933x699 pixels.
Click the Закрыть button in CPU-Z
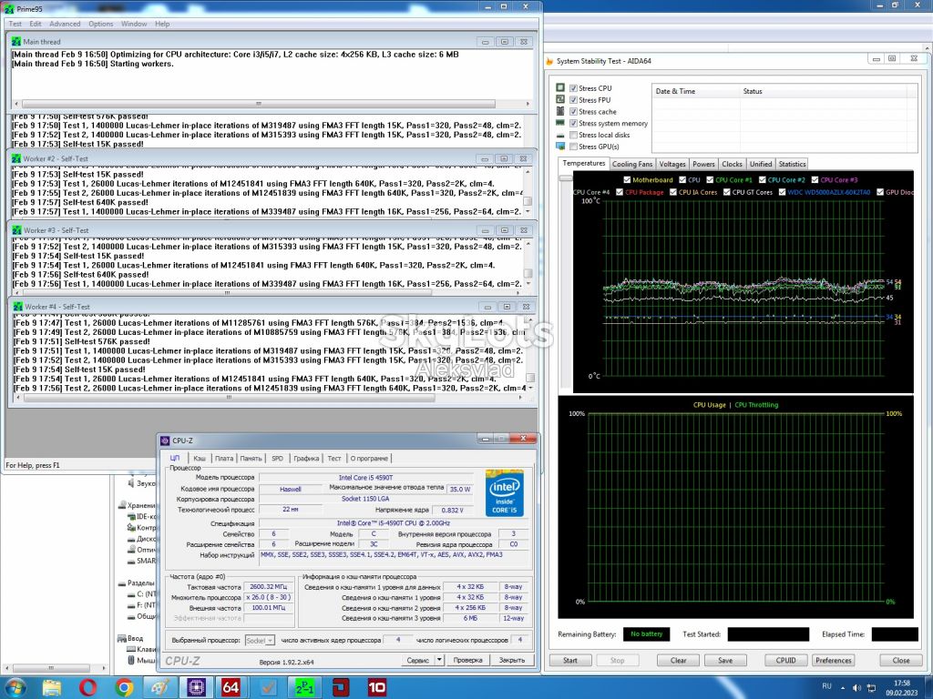pos(512,660)
